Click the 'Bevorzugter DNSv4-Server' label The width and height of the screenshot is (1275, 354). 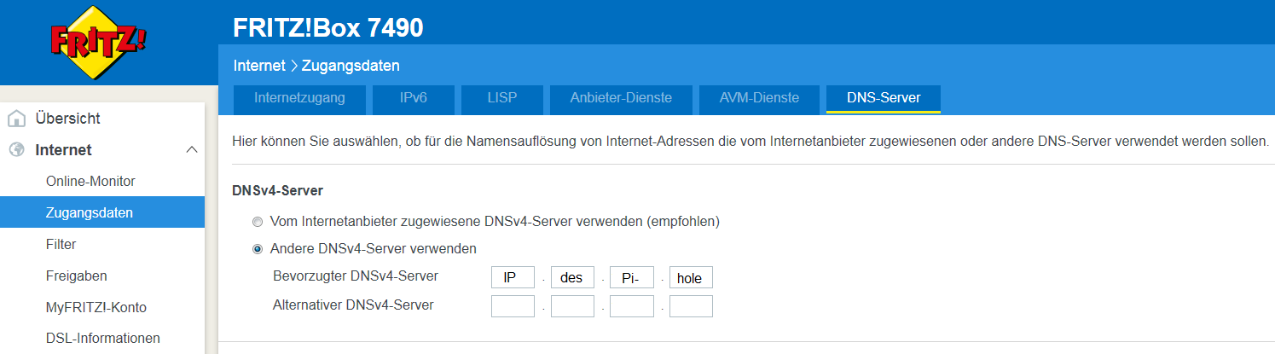(356, 276)
